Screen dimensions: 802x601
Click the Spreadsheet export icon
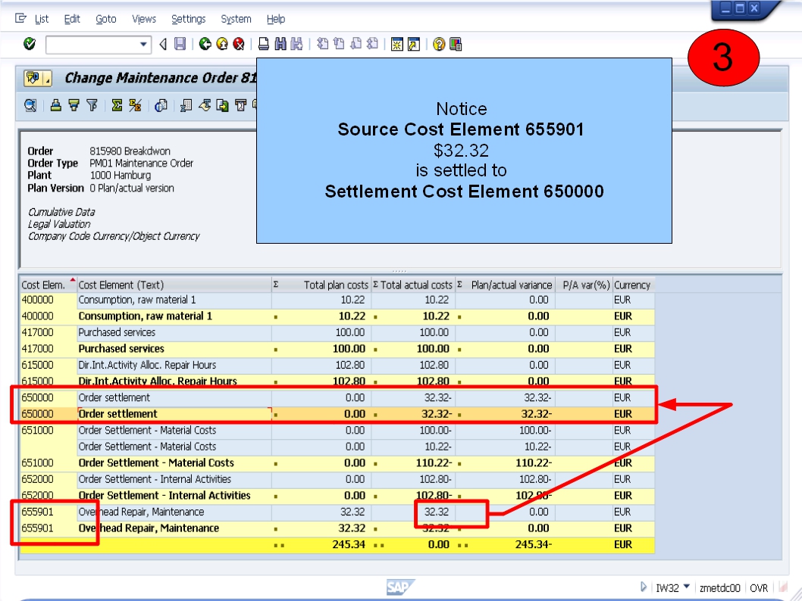coord(186,106)
